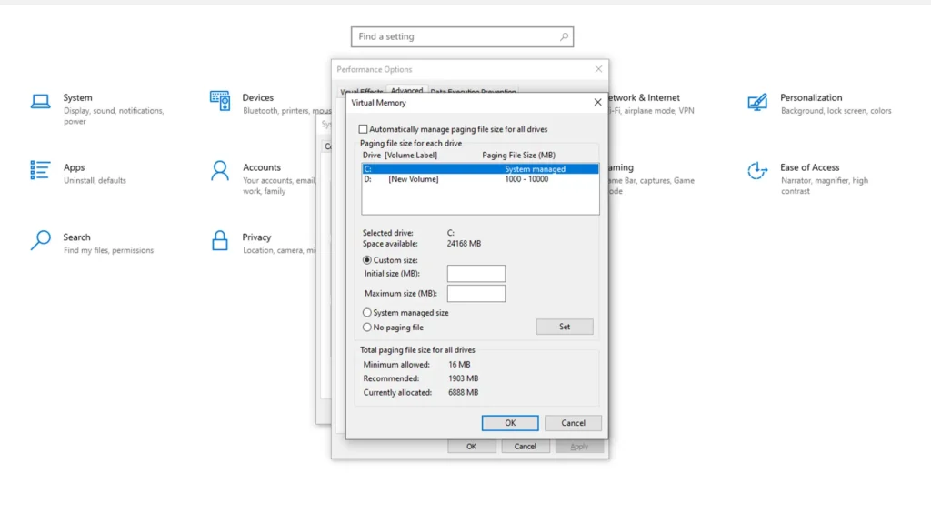931x524 pixels.
Task: Open the Personalization paintbrush icon
Action: (x=757, y=102)
